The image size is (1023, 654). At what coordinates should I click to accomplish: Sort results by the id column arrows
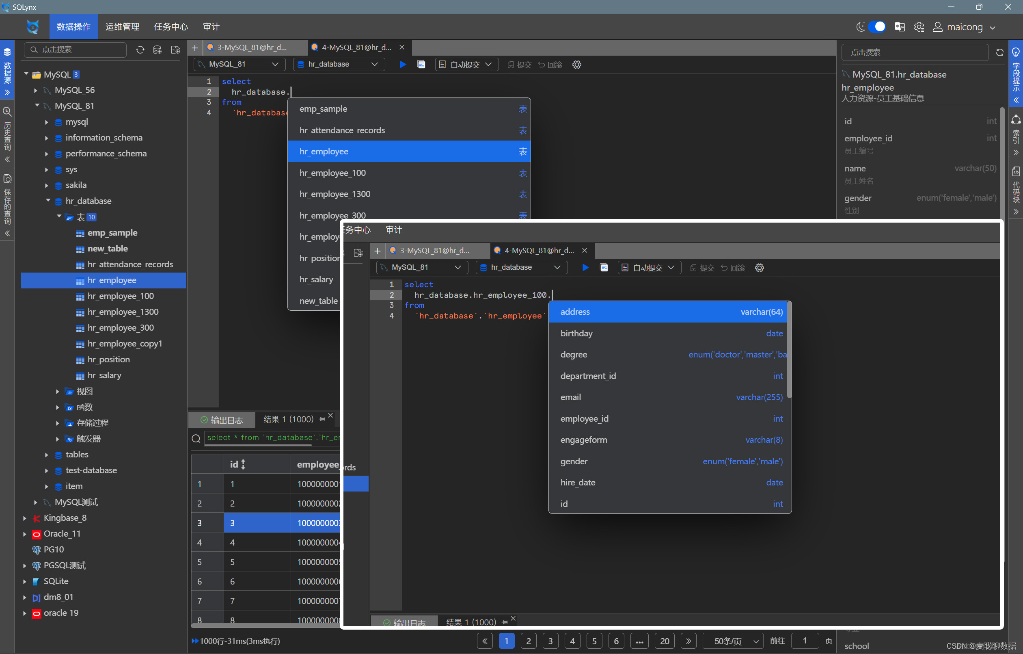[243, 464]
